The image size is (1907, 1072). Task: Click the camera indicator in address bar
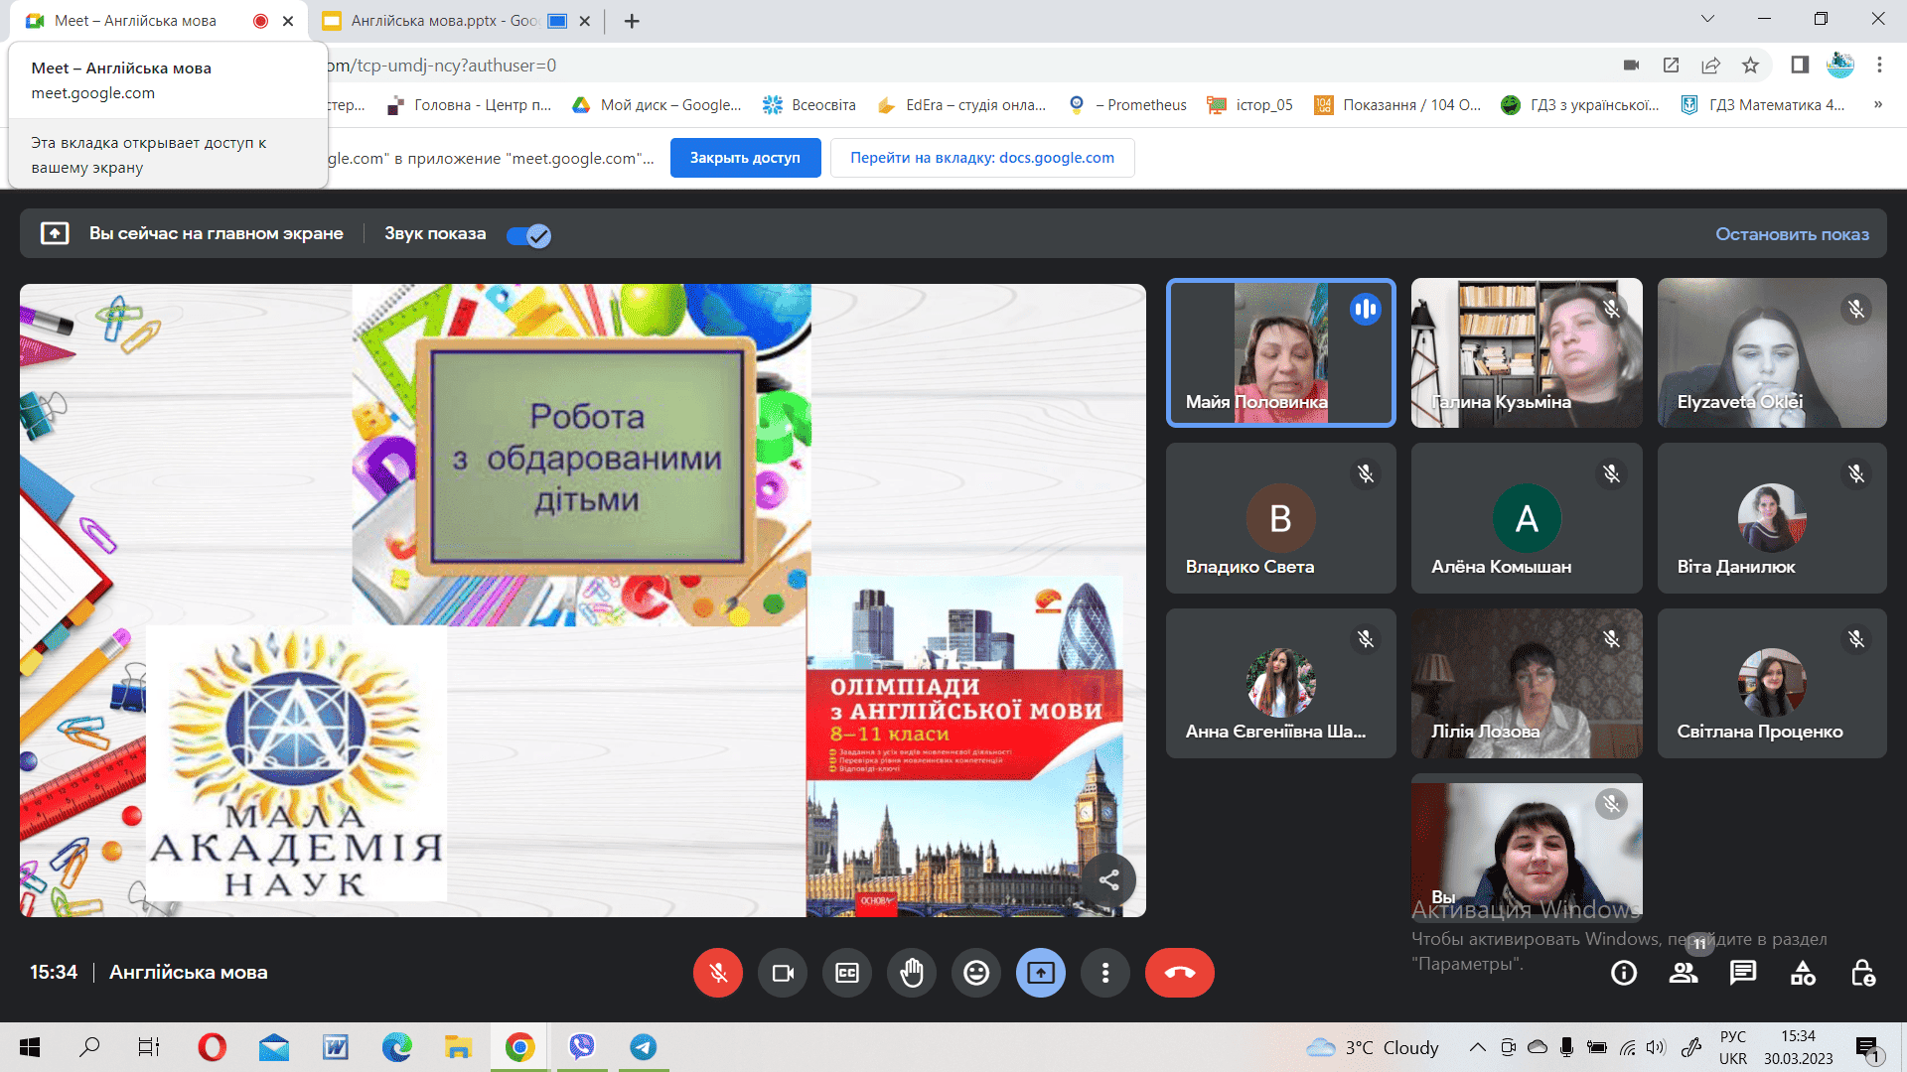point(1631,66)
